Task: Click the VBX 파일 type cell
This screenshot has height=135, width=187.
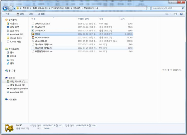Action: [103, 24]
